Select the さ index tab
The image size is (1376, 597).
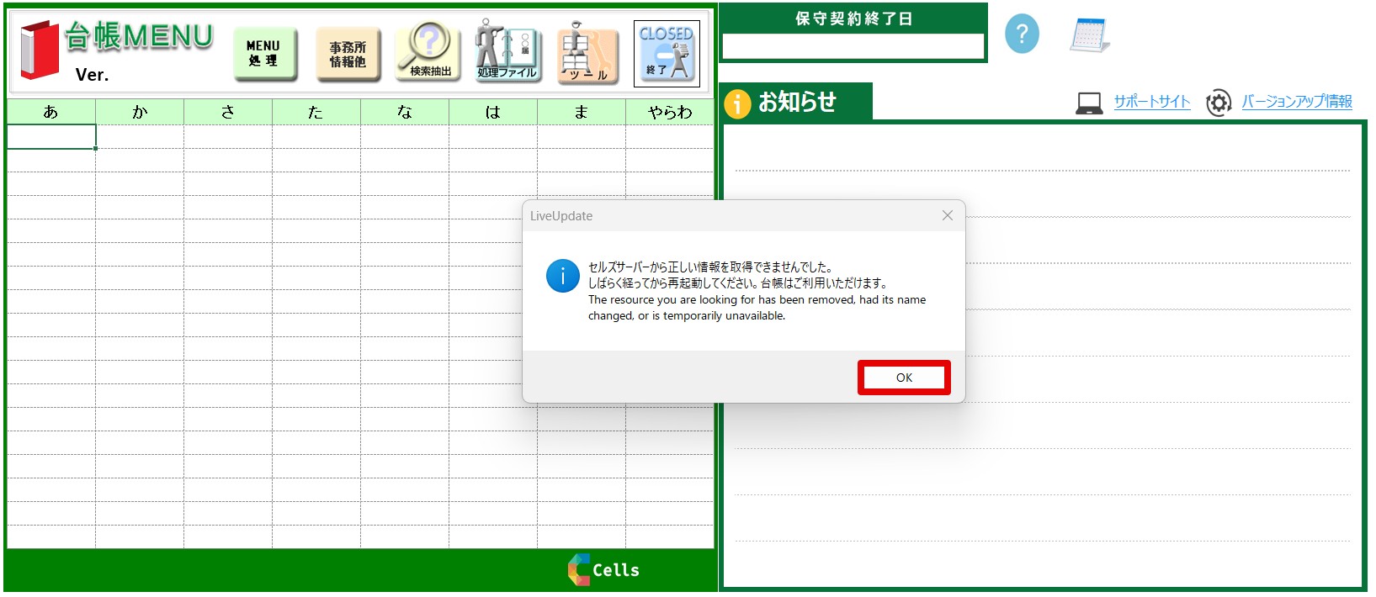point(228,112)
